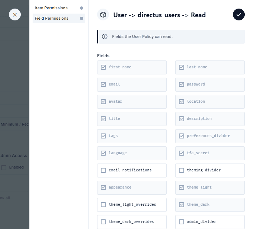Uncheck the theme_dark field

[181, 205]
